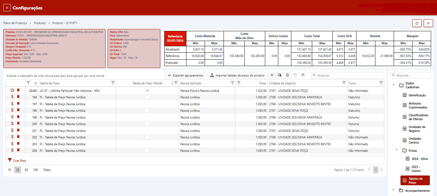The height and width of the screenshot is (196, 437).
Task: Click the refresh icon button
Action: point(417,23)
